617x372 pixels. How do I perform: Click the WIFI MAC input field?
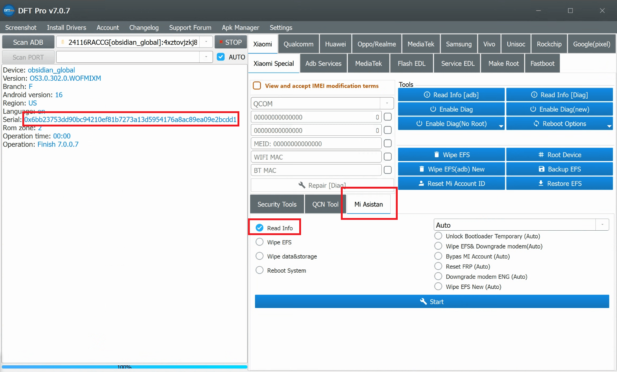(x=316, y=157)
